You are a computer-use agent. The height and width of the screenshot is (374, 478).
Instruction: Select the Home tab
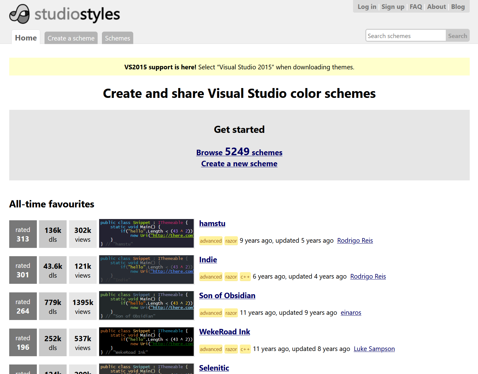(x=26, y=37)
